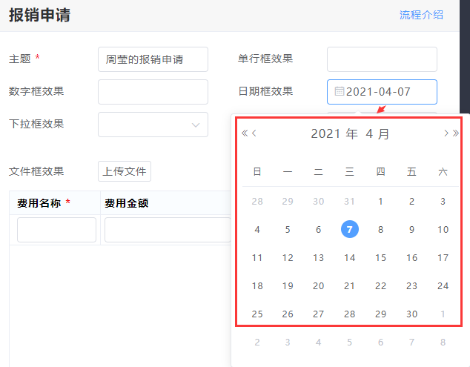
Task: Expand the 下拉框效果 dropdown
Action: pyautogui.click(x=153, y=125)
